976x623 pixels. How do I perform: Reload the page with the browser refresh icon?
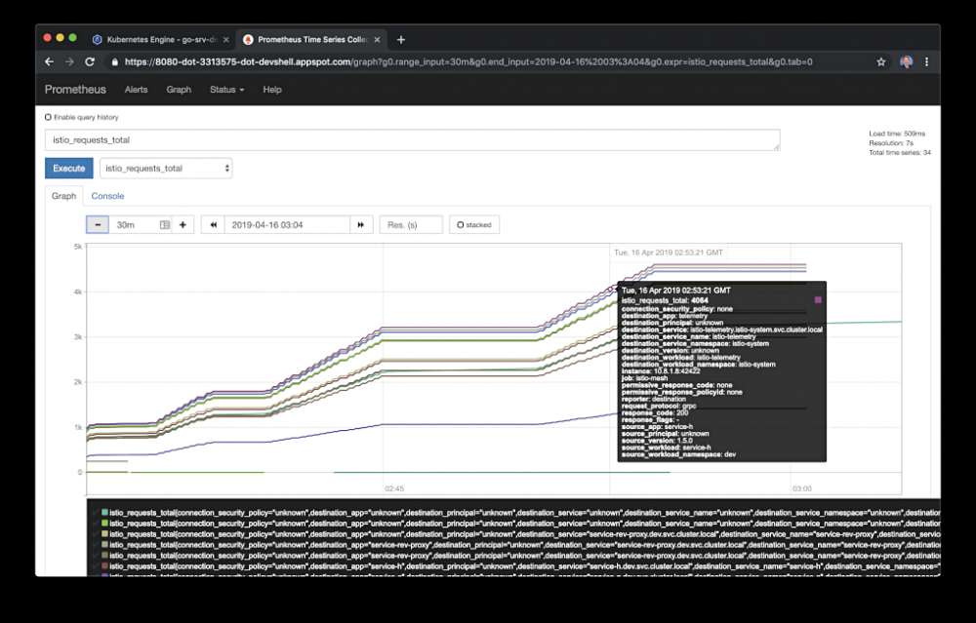point(90,61)
